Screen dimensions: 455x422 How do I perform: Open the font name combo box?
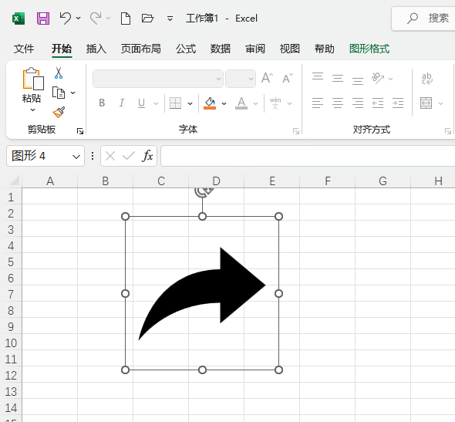(158, 79)
